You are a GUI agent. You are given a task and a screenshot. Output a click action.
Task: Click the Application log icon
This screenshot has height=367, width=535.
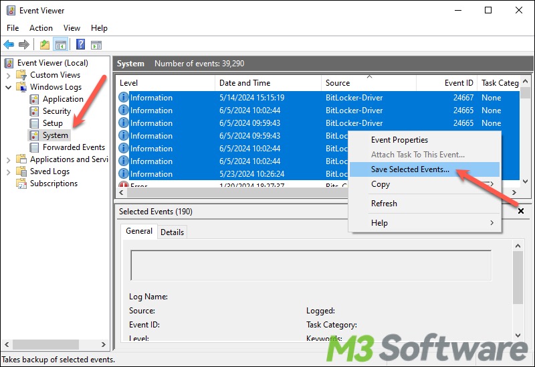coord(34,99)
